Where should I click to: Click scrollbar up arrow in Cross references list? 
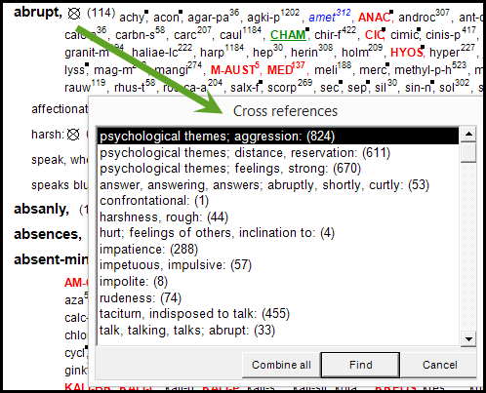click(468, 134)
